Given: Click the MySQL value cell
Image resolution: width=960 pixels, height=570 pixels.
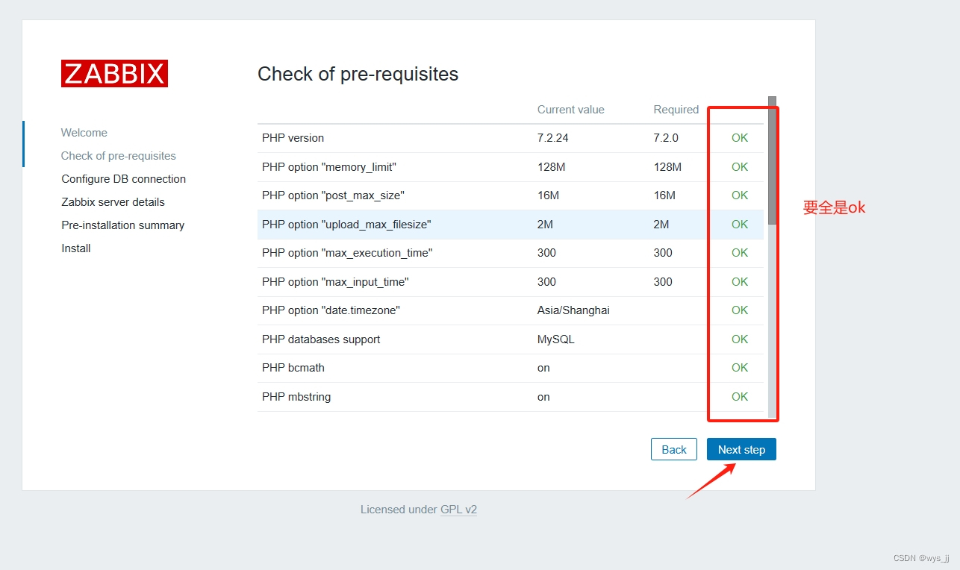Looking at the screenshot, I should [556, 339].
